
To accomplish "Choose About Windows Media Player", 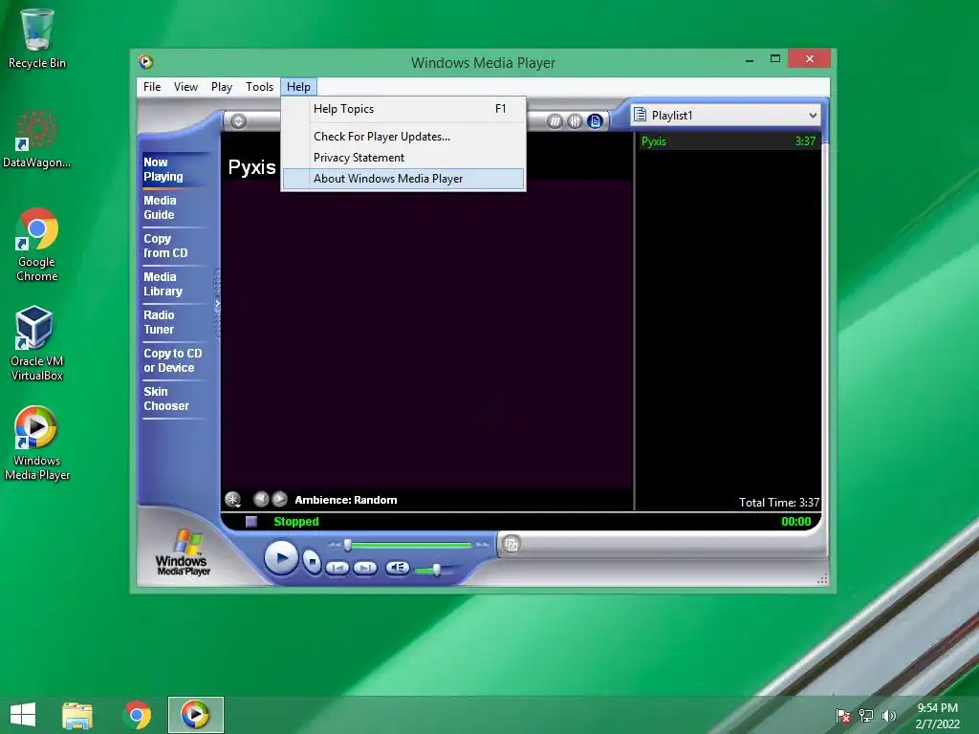I will 403,179.
